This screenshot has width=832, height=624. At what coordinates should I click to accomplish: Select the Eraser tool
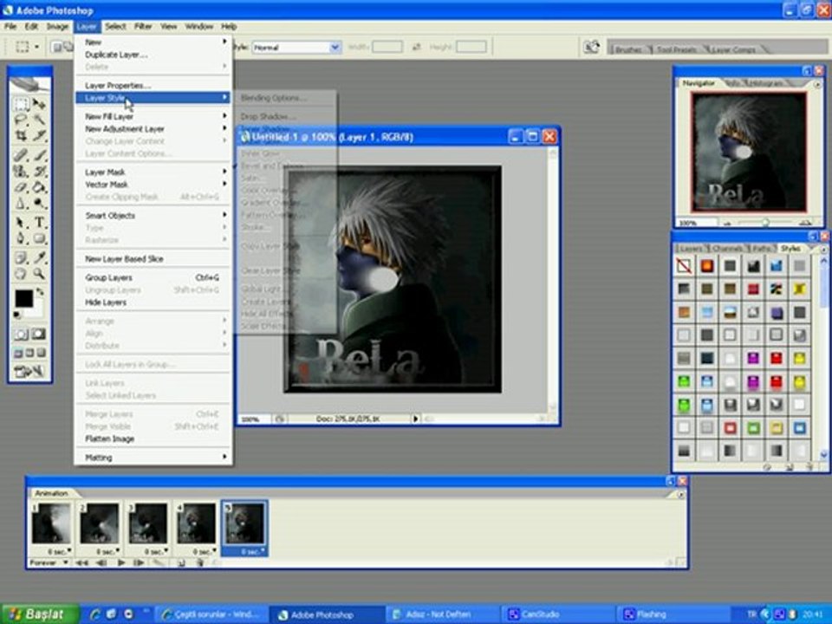pos(21,187)
